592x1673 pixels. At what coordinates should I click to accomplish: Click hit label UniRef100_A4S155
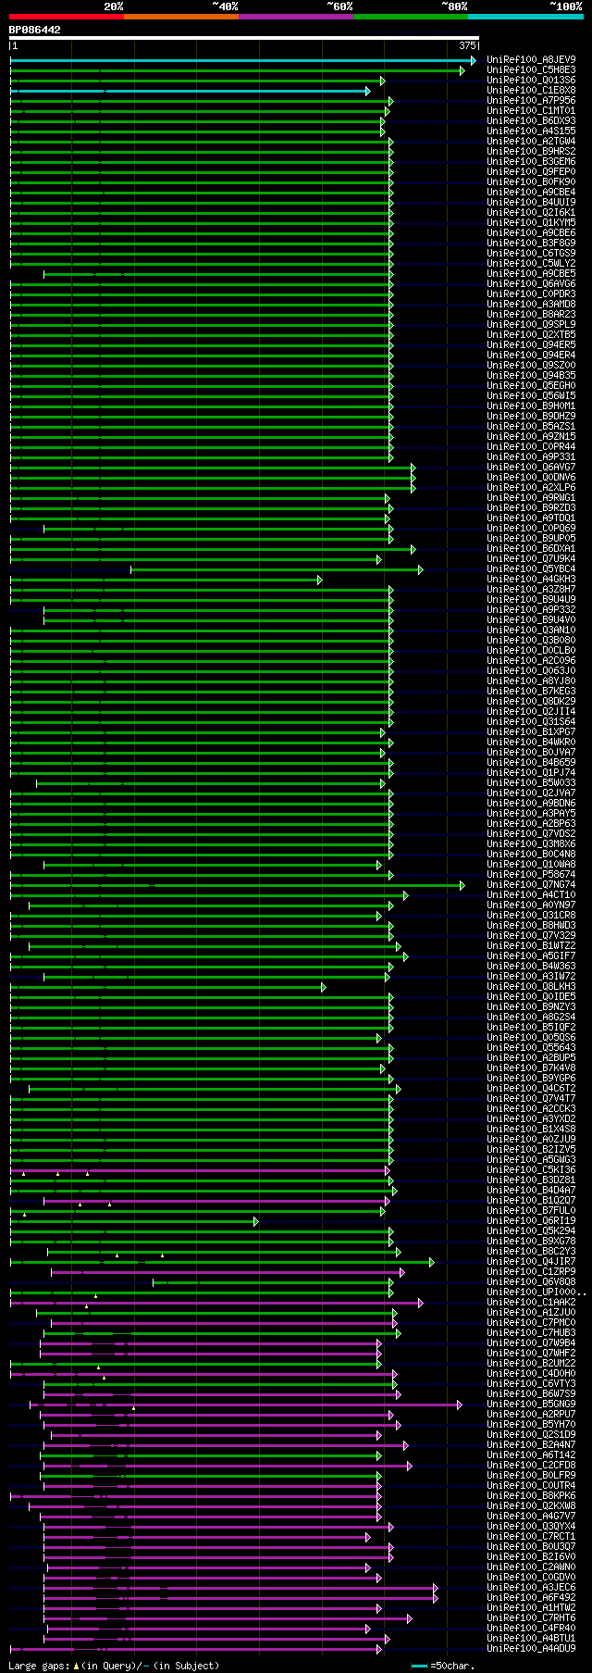pyautogui.click(x=531, y=131)
